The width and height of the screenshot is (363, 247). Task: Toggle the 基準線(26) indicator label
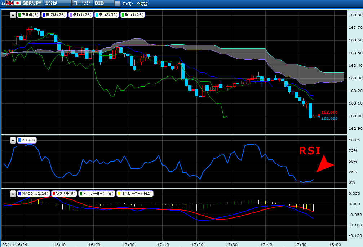[54, 15]
